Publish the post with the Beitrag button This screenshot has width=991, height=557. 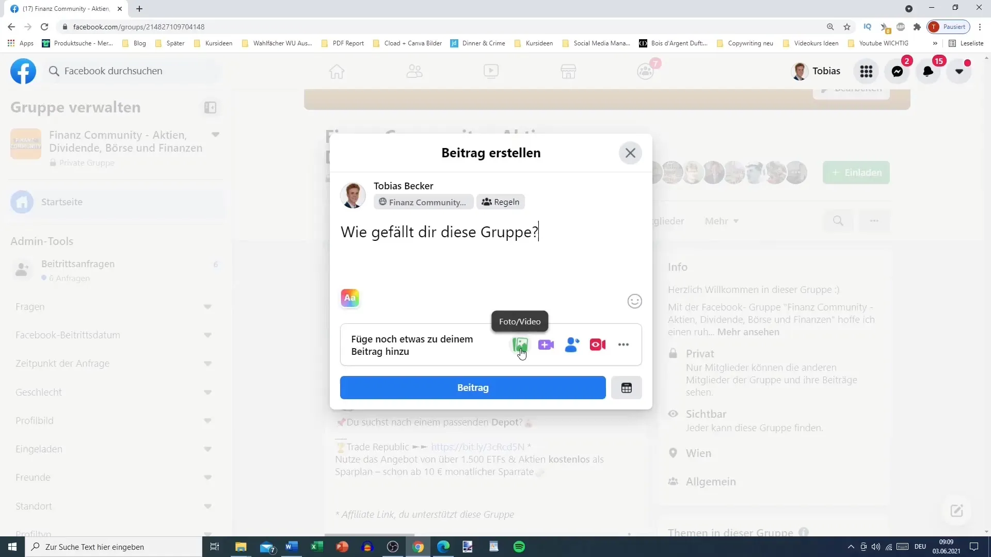(473, 388)
